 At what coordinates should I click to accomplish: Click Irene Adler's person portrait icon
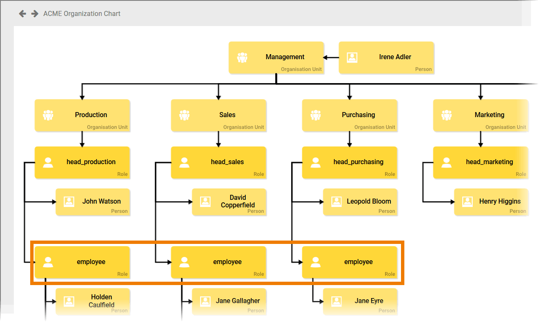click(x=352, y=58)
